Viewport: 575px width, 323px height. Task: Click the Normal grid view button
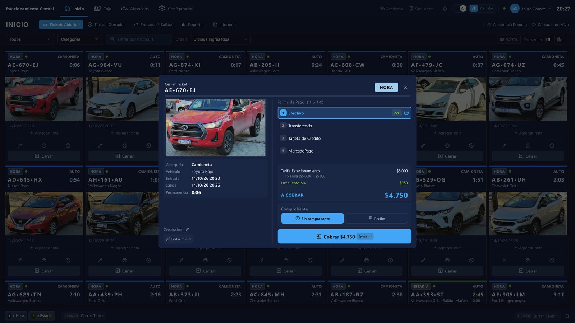pos(509,39)
